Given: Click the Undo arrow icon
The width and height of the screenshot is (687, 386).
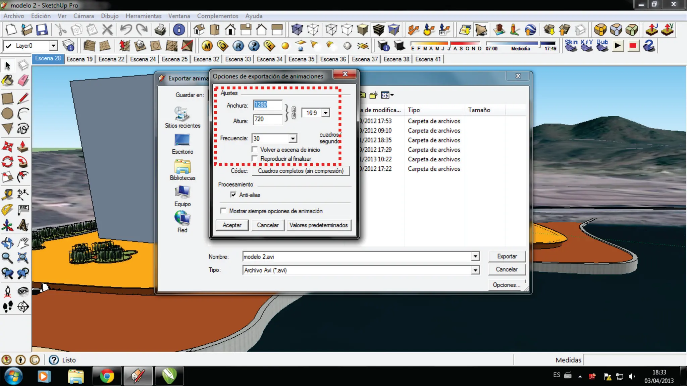Looking at the screenshot, I should click(126, 30).
